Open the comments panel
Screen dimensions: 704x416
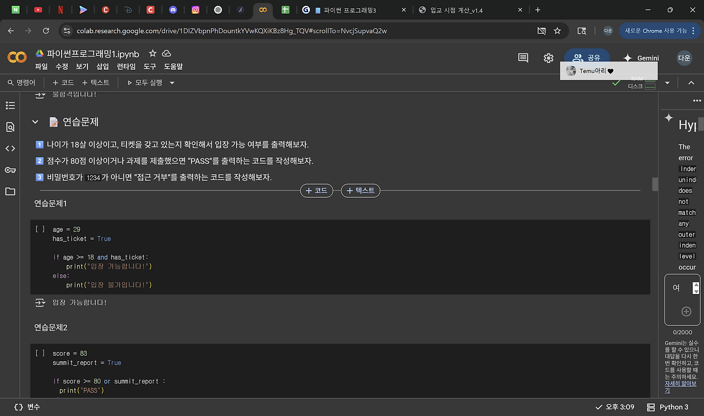[x=522, y=58]
